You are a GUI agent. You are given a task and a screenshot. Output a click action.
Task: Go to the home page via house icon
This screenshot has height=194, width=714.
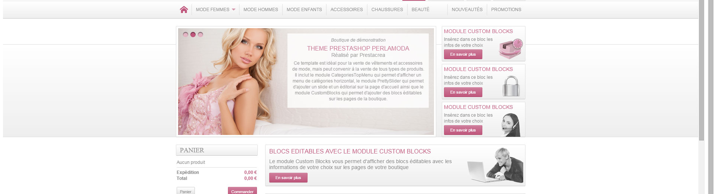click(x=184, y=10)
